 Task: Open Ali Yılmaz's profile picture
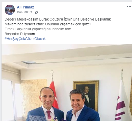point(10,10)
